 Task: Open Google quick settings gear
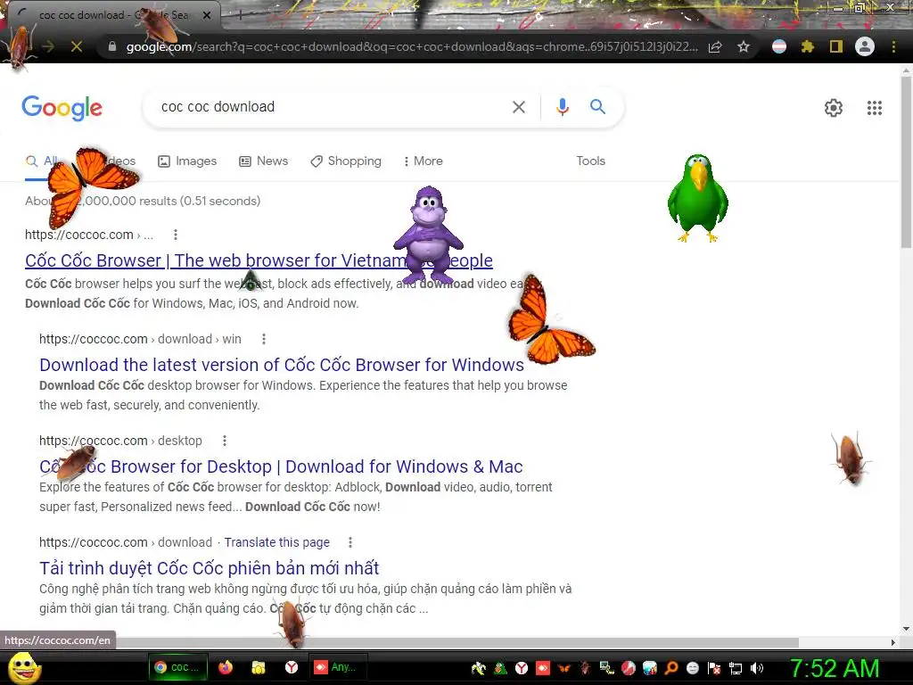pos(834,108)
